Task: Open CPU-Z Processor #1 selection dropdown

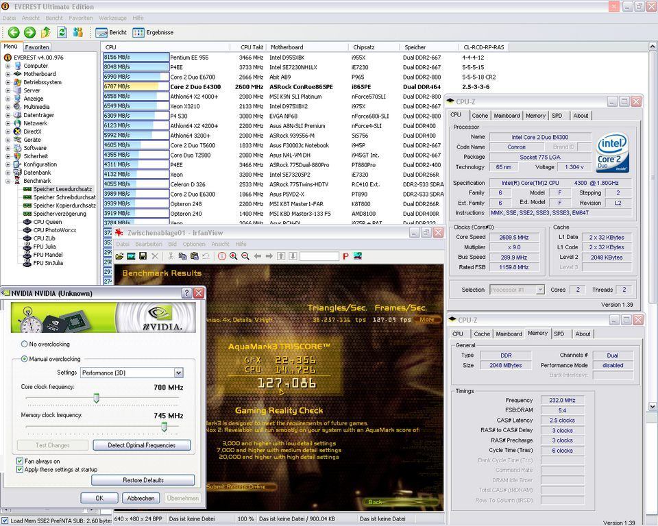Action: [x=540, y=290]
